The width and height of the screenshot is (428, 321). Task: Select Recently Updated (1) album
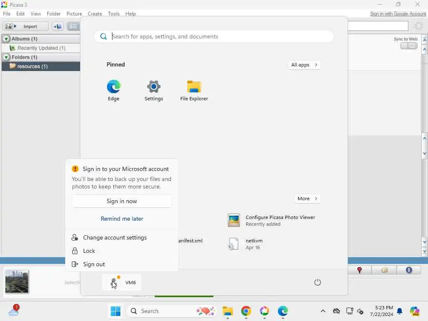click(x=41, y=48)
